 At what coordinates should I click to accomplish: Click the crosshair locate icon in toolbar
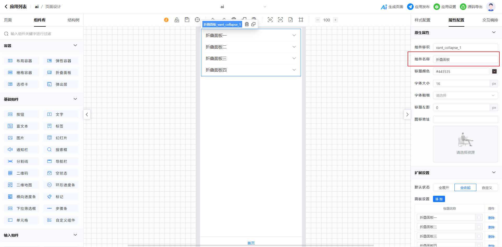tap(197, 20)
